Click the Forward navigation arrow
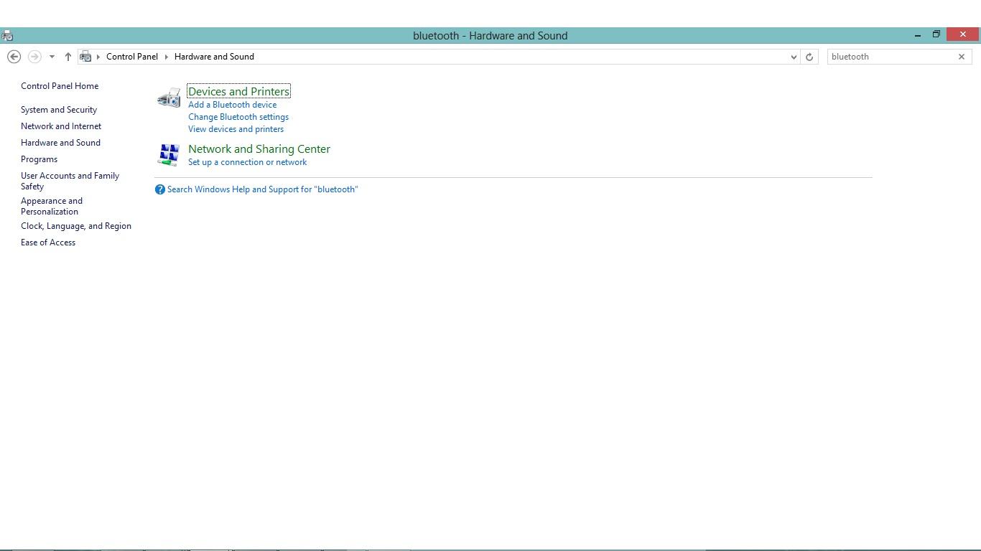981x551 pixels. click(x=34, y=57)
